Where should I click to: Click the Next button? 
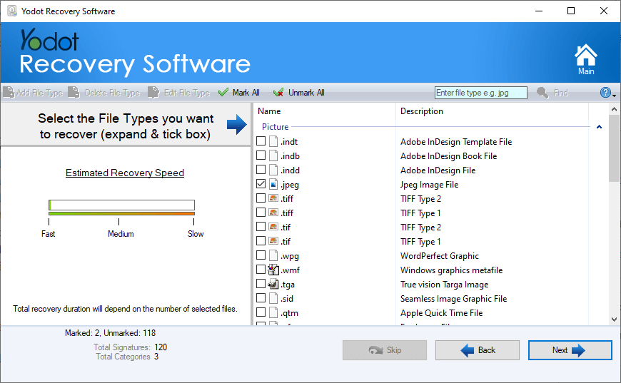tap(570, 350)
